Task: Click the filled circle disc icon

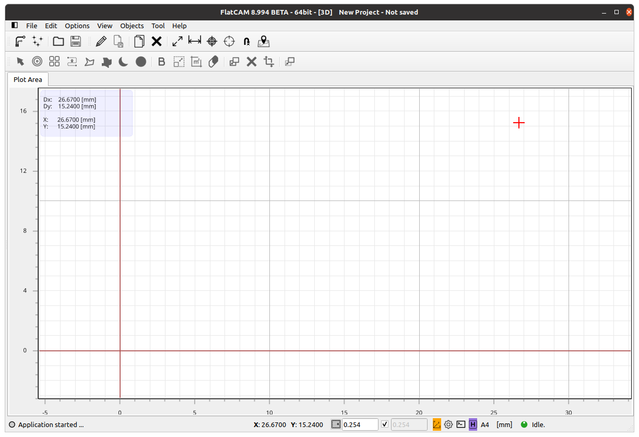Action: click(141, 62)
